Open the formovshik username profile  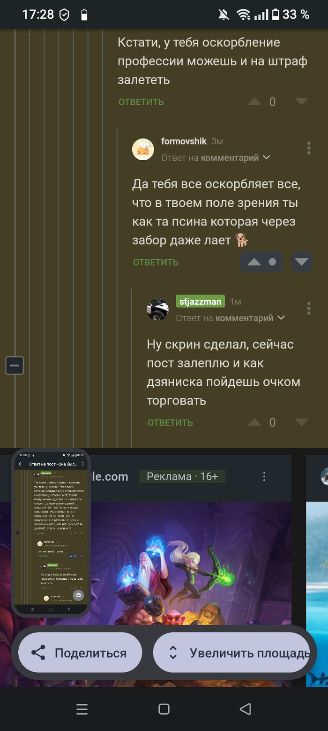184,141
